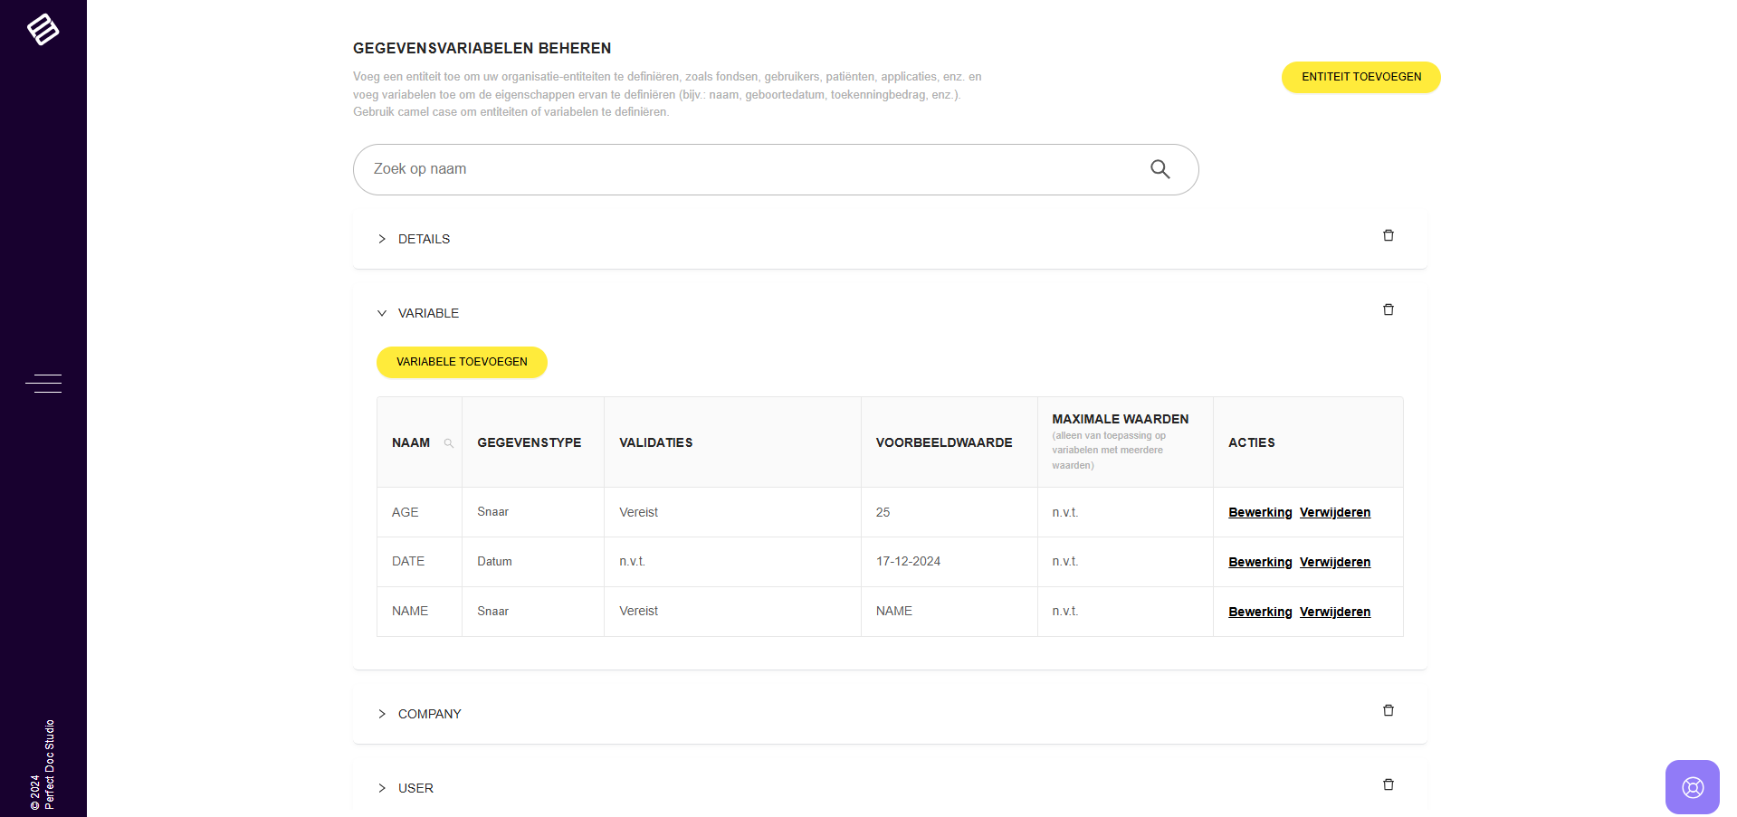Focus the Zoek op naam search field
The height and width of the screenshot is (817, 1737).
tap(751, 169)
